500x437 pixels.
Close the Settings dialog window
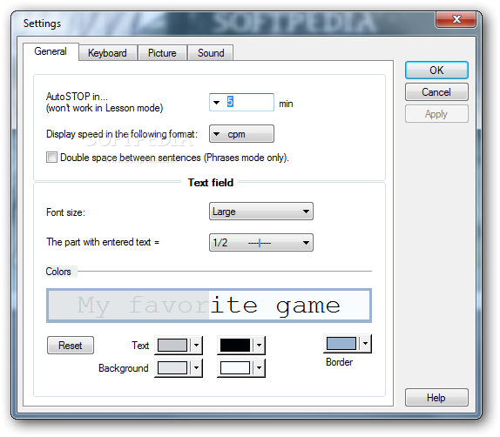456,19
